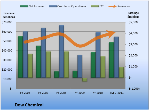The image size is (149, 110).
Task: Select the FY 2010 Net Income bar
Action: tap(93, 65)
